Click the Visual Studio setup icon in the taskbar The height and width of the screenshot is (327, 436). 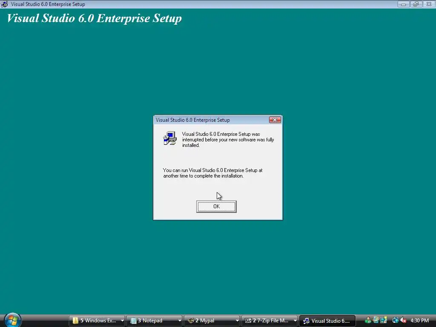(306, 321)
